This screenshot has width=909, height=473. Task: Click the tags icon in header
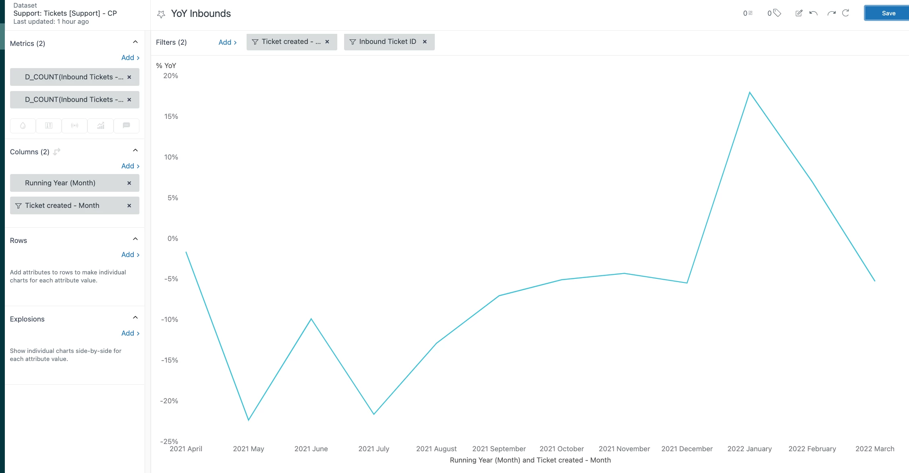point(777,13)
